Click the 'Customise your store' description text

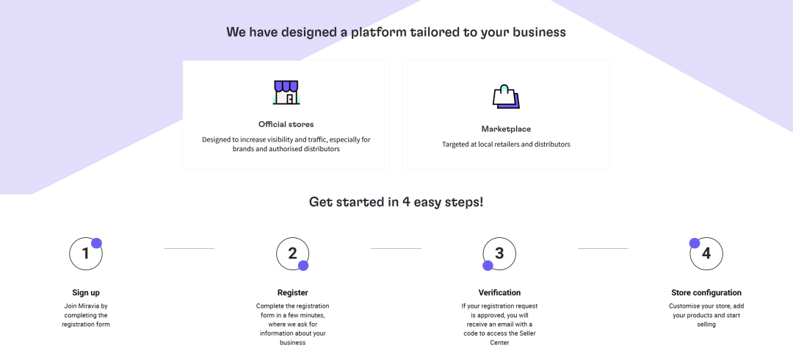(706, 315)
